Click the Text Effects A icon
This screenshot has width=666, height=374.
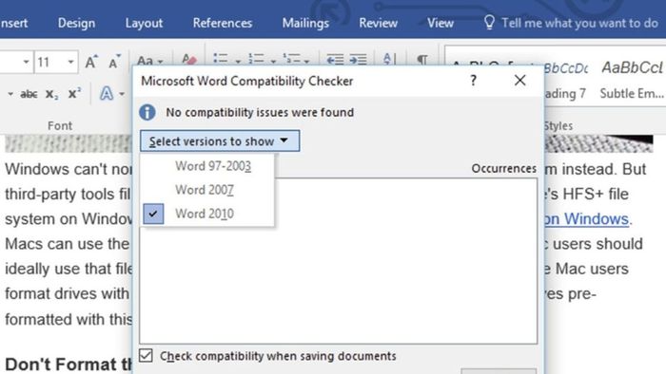coord(107,94)
